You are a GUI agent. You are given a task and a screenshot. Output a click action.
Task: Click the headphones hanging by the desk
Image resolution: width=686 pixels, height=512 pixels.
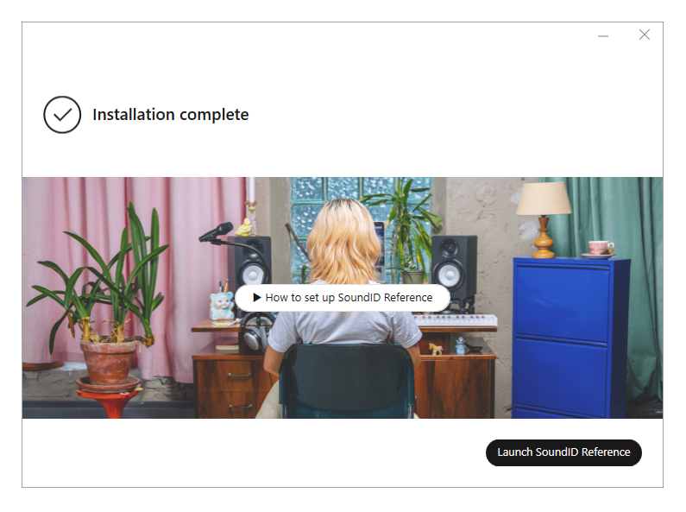[x=255, y=332]
